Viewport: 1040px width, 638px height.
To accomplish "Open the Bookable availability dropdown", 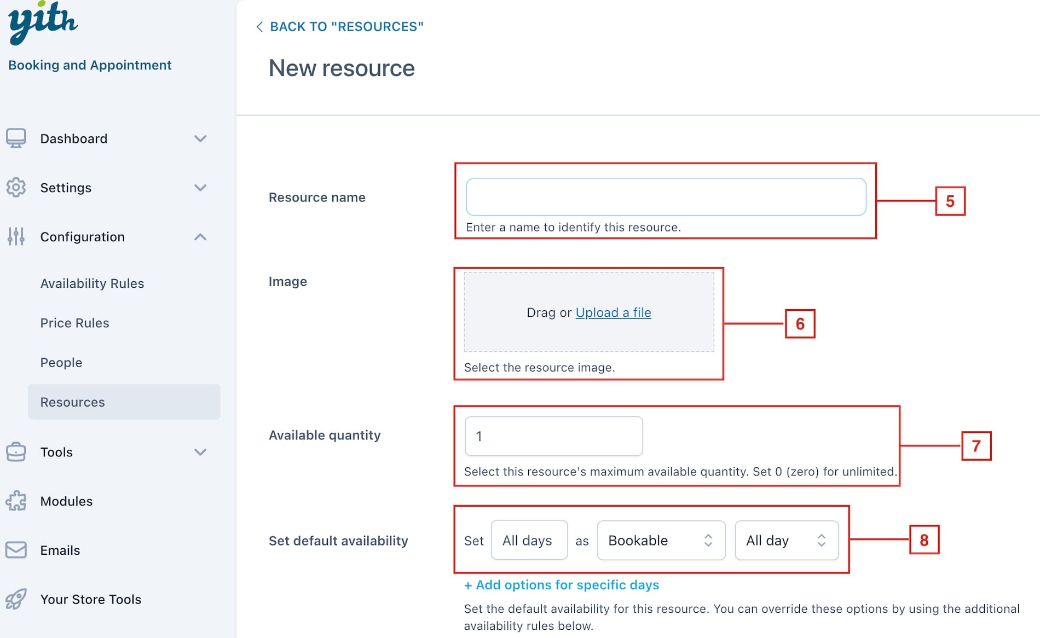I will point(661,541).
